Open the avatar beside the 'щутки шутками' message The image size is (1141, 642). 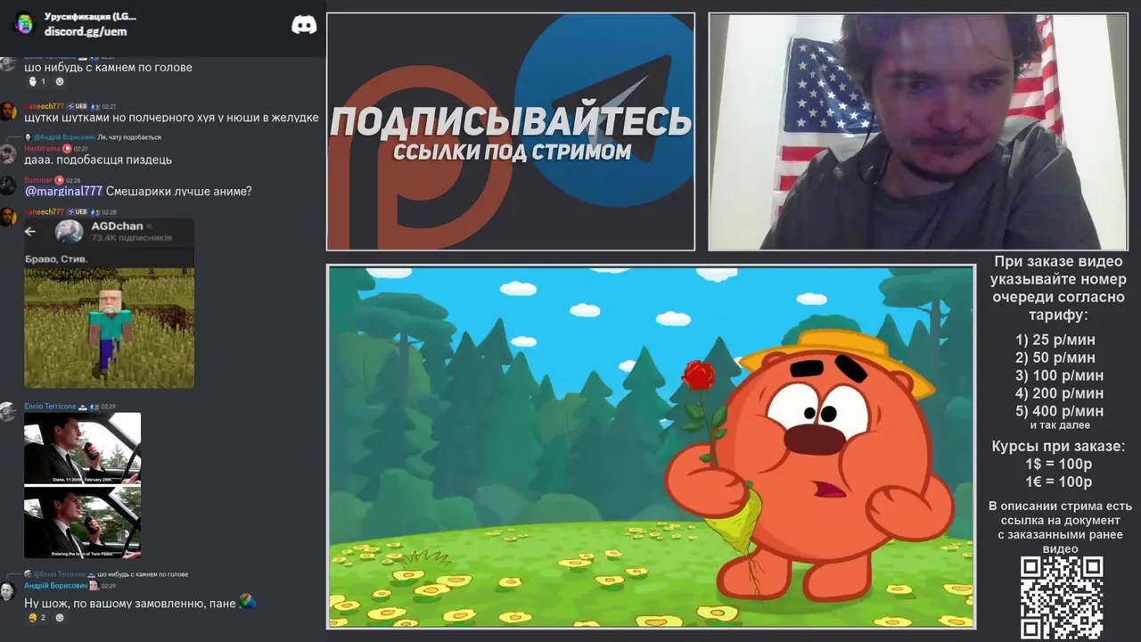pyautogui.click(x=8, y=111)
